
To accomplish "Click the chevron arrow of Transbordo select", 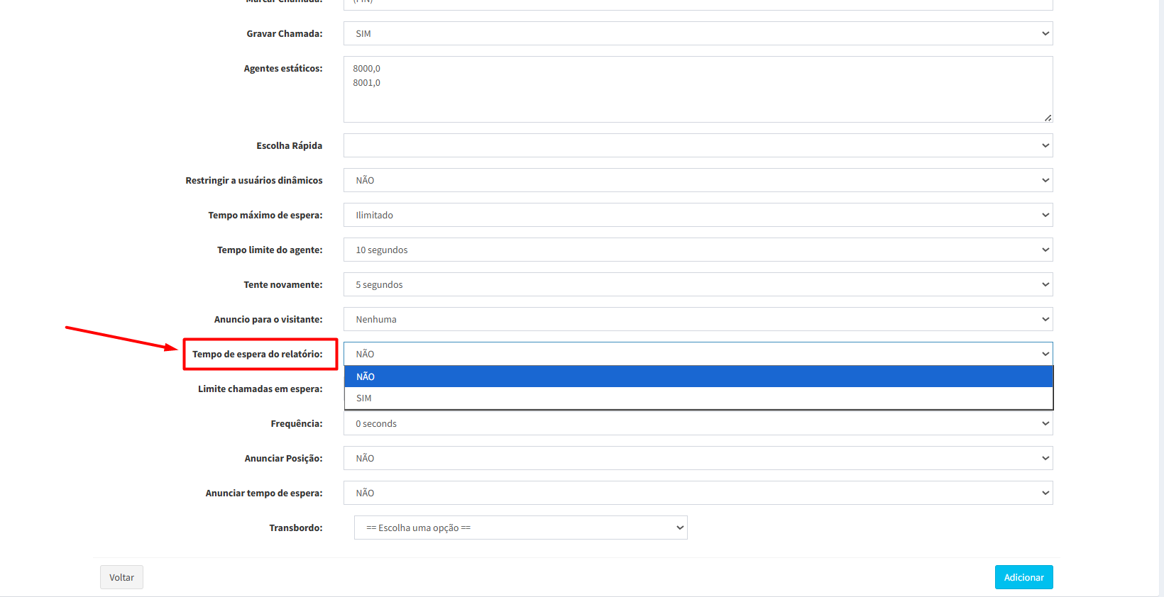I will coord(679,528).
